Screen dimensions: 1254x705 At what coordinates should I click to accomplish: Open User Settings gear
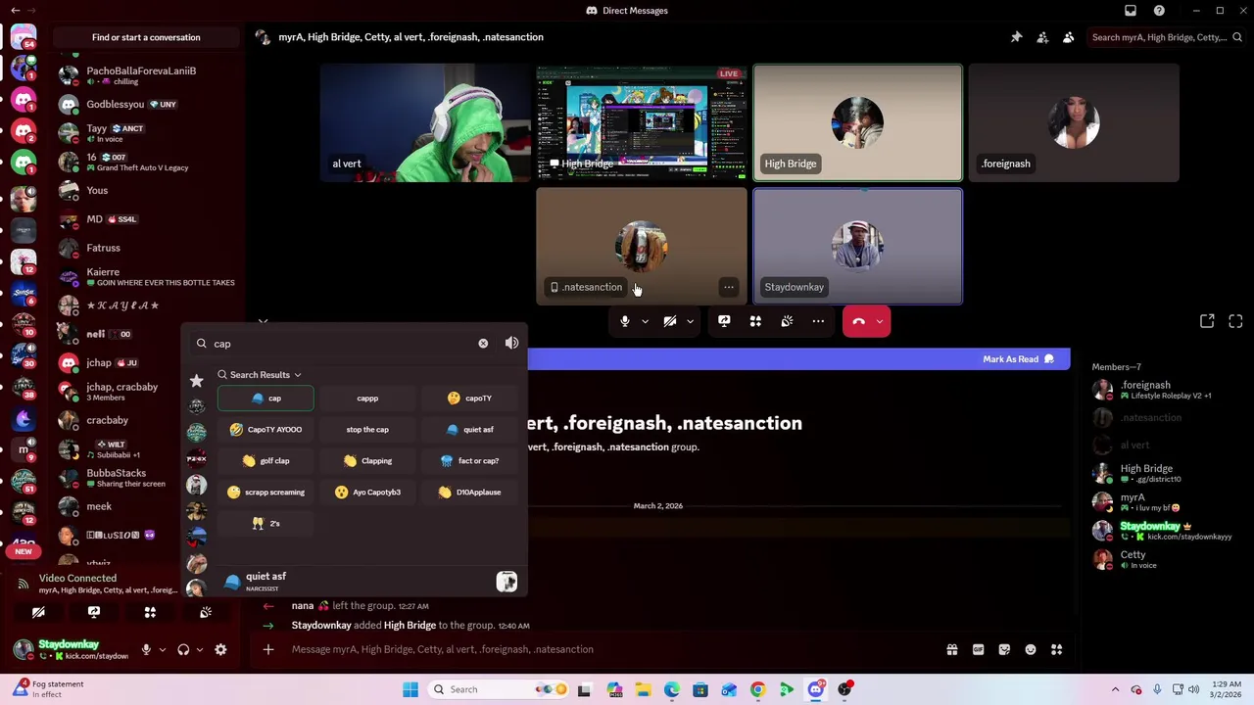(220, 649)
